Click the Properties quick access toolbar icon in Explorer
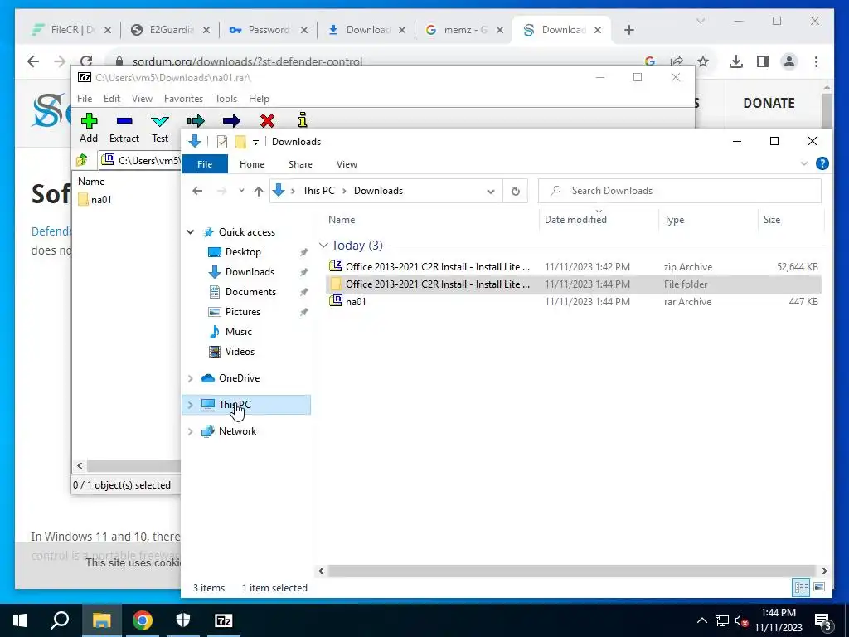Viewport: 849px width, 637px height. pos(222,142)
